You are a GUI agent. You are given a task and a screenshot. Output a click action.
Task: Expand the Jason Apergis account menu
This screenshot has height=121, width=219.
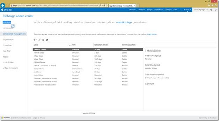[x=201, y=10]
